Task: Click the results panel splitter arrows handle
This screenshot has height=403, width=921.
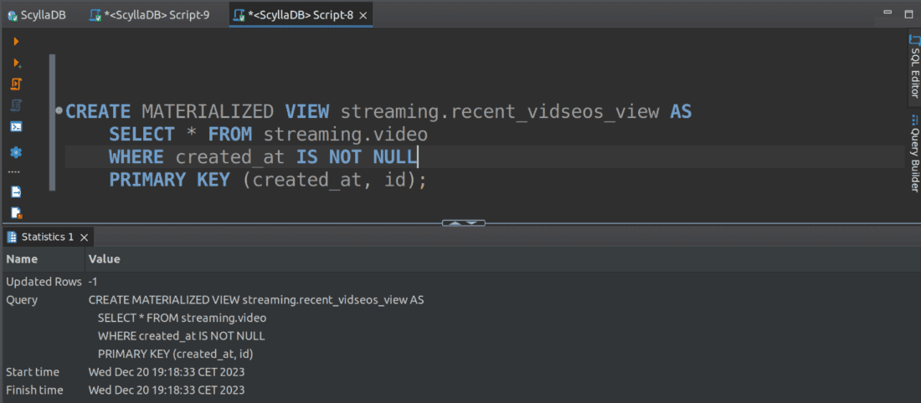Action: click(463, 223)
